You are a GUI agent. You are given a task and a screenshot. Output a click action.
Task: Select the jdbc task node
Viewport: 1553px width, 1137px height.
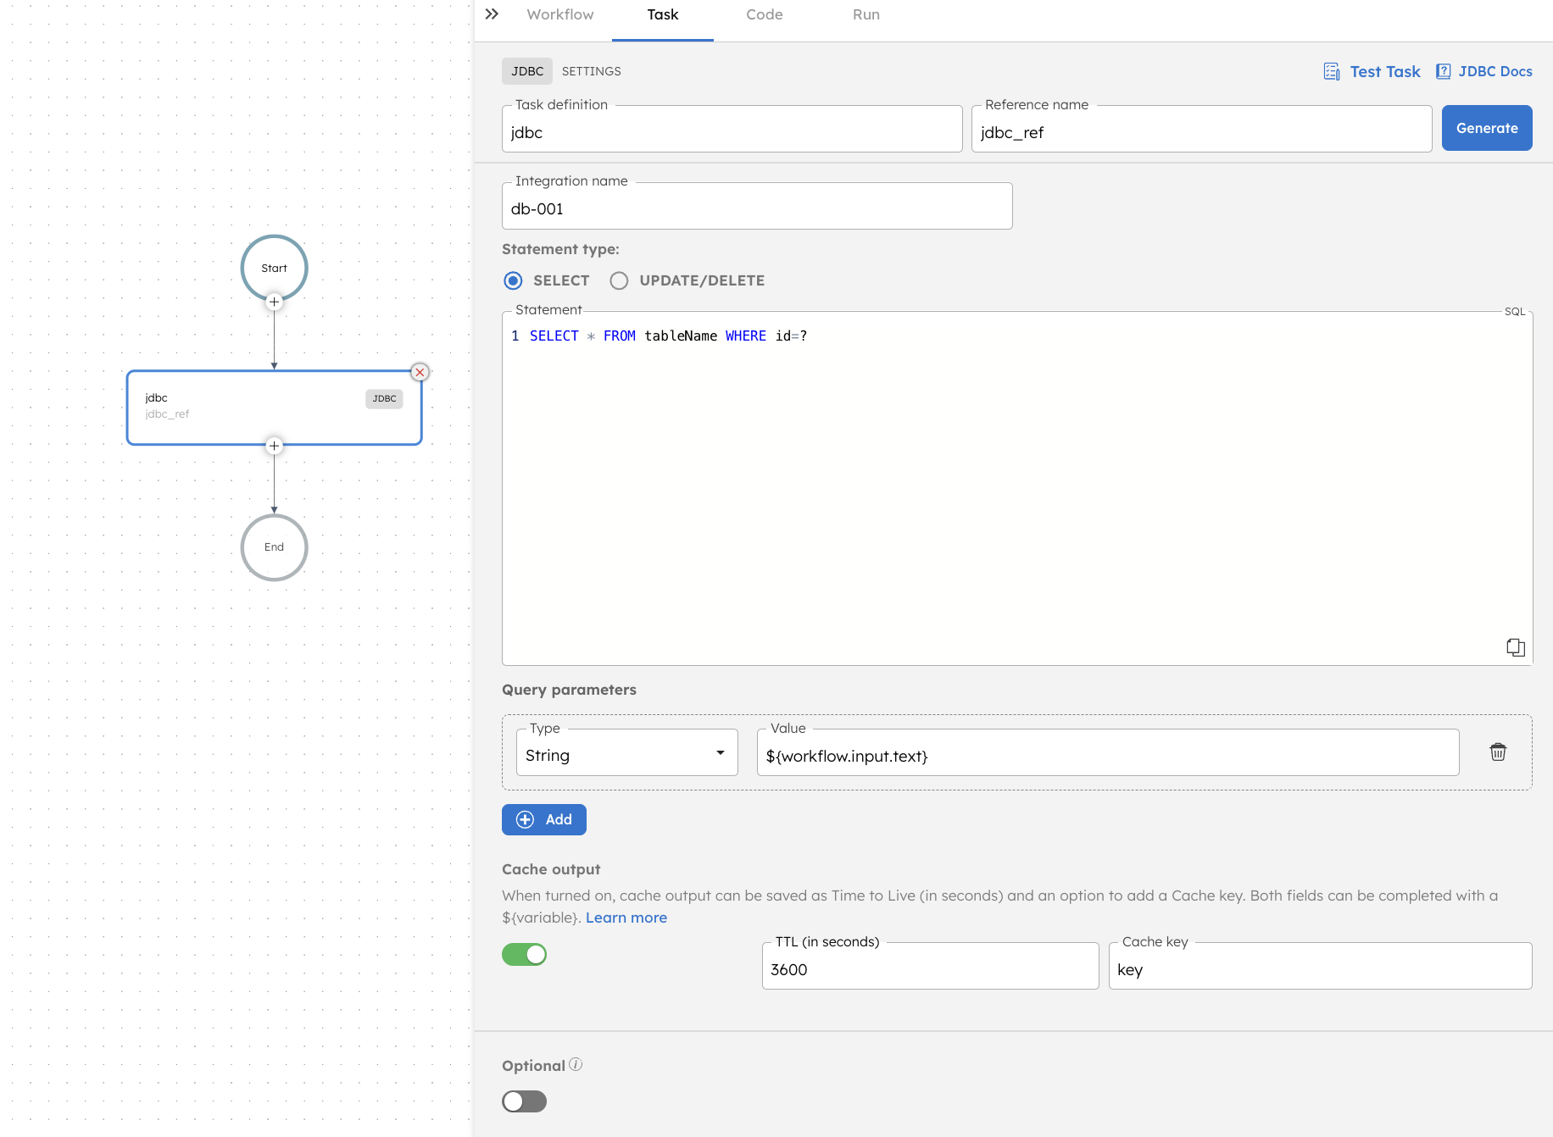[x=274, y=407]
